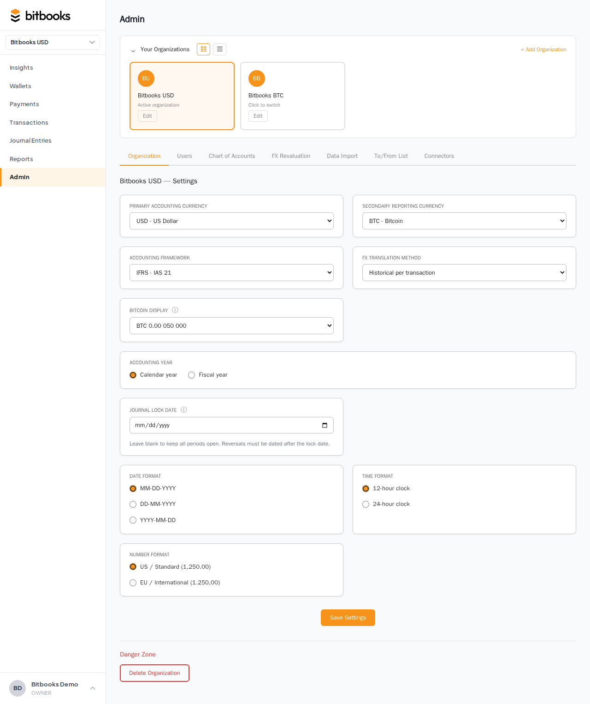590x704 pixels.
Task: Switch to the Users tab
Action: pyautogui.click(x=184, y=156)
